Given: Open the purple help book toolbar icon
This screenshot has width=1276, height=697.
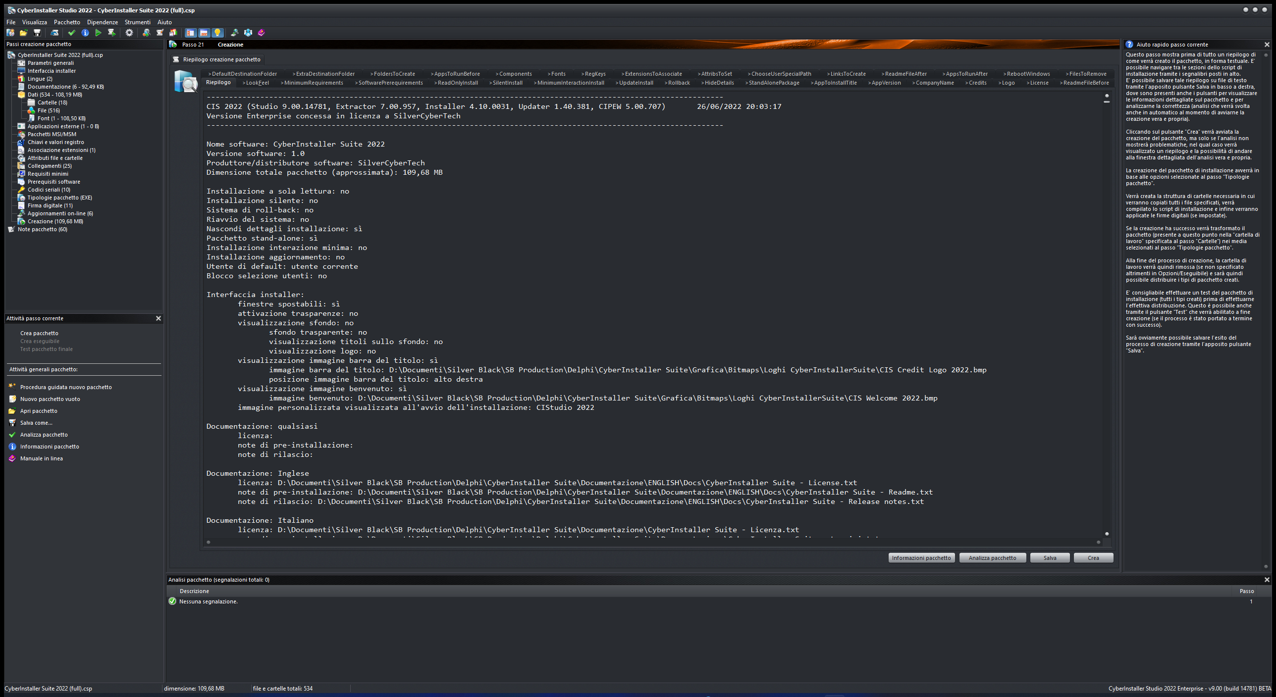Looking at the screenshot, I should tap(261, 33).
